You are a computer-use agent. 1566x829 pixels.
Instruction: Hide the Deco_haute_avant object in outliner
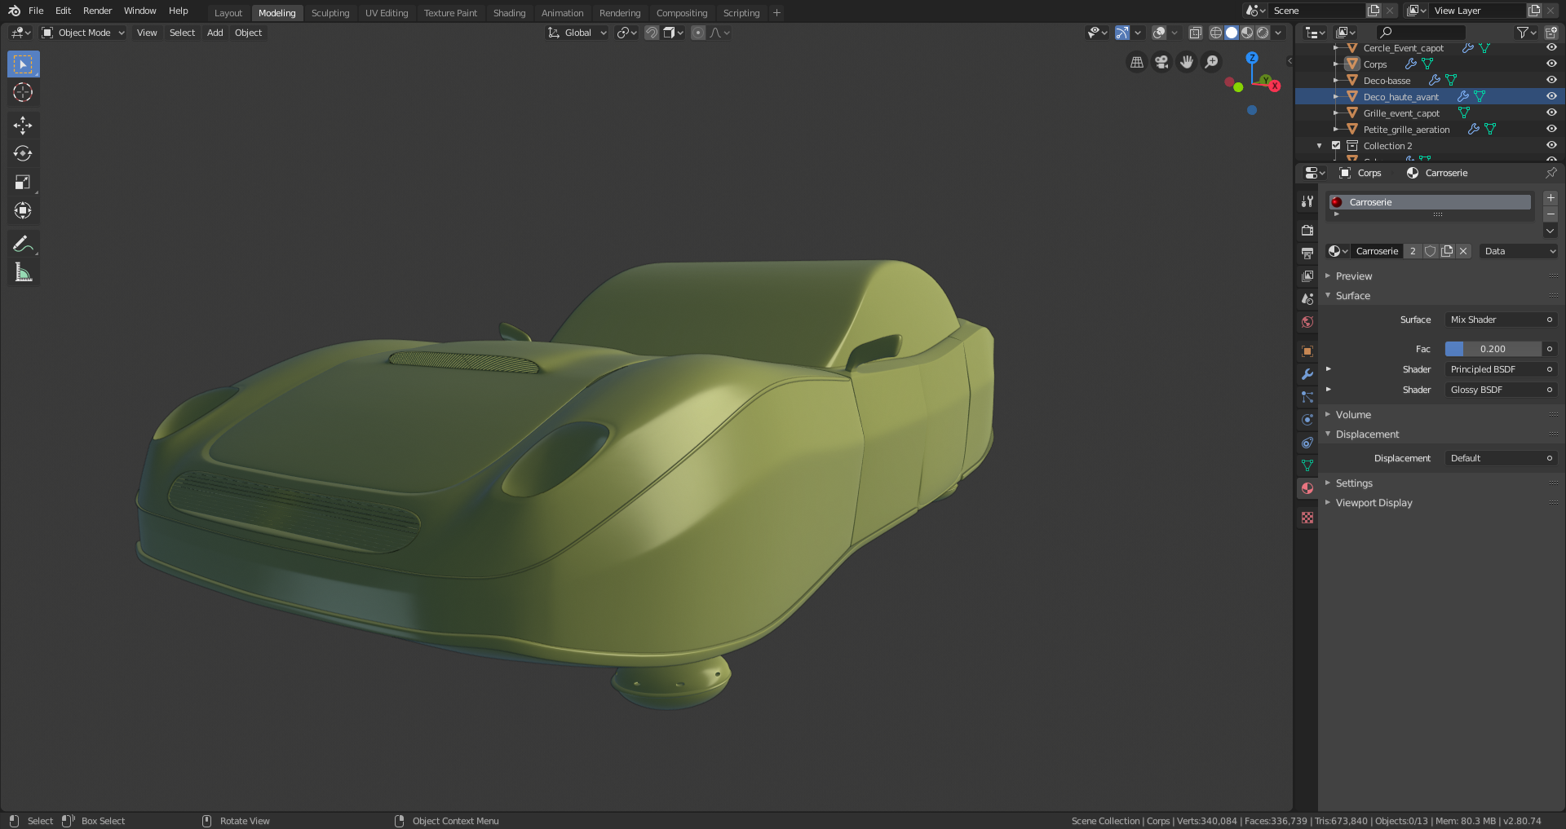point(1551,96)
